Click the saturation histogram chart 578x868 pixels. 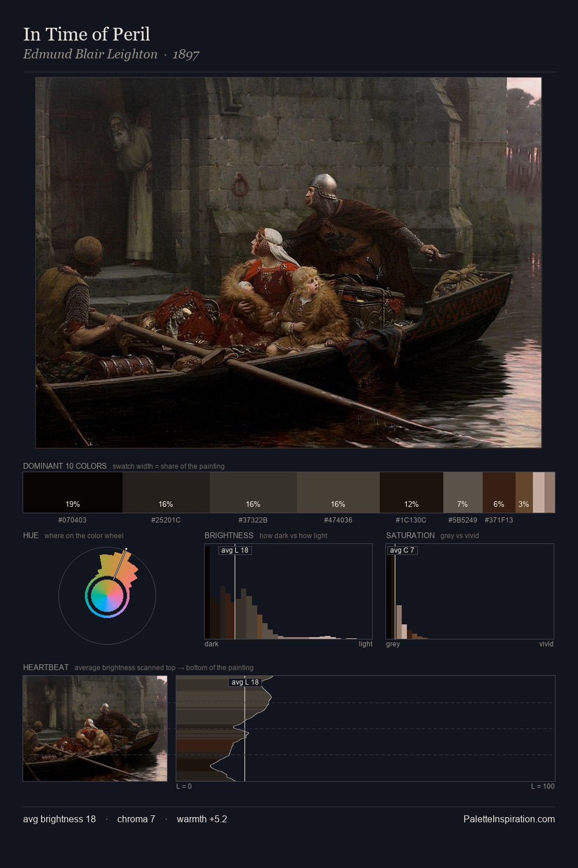(x=470, y=591)
